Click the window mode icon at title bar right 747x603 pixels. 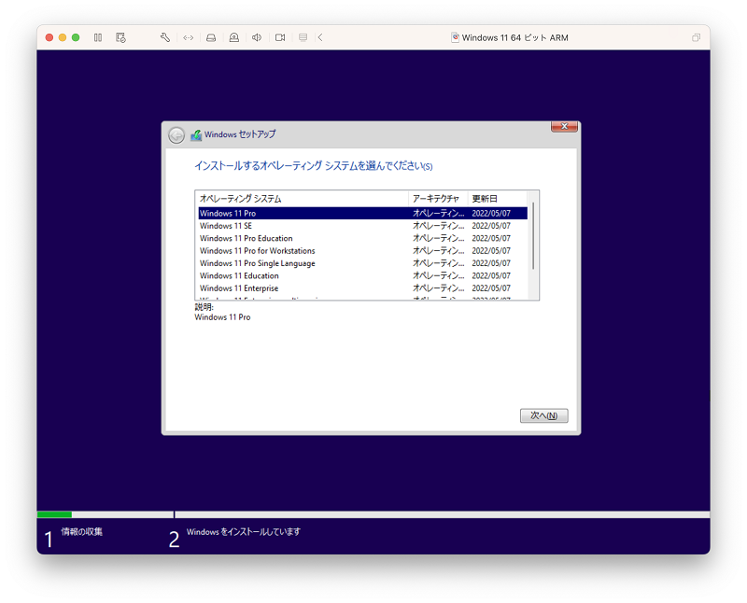pyautogui.click(x=696, y=37)
